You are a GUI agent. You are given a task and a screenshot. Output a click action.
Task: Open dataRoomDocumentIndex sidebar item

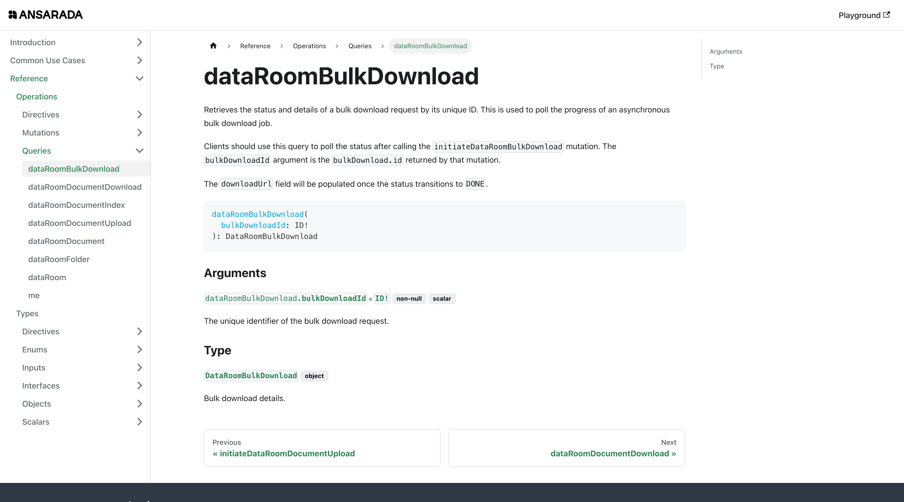86,205
